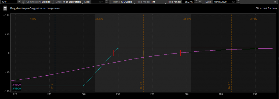Adjust the Step value stepper arrows

point(107,2)
